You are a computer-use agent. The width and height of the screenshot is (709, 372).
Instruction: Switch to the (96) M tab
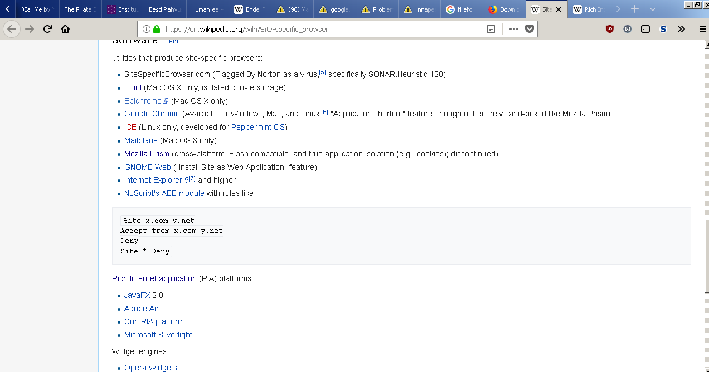tap(292, 9)
